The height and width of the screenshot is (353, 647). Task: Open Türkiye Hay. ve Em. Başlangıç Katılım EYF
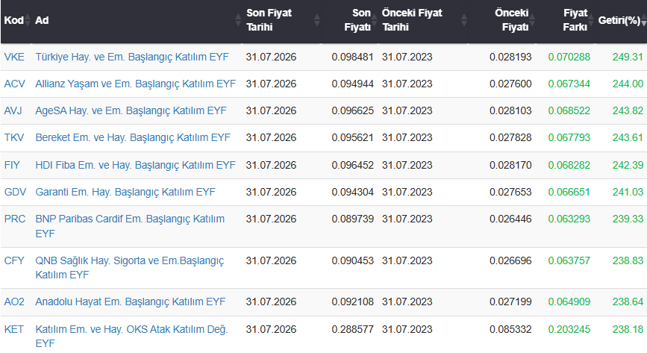point(132,57)
